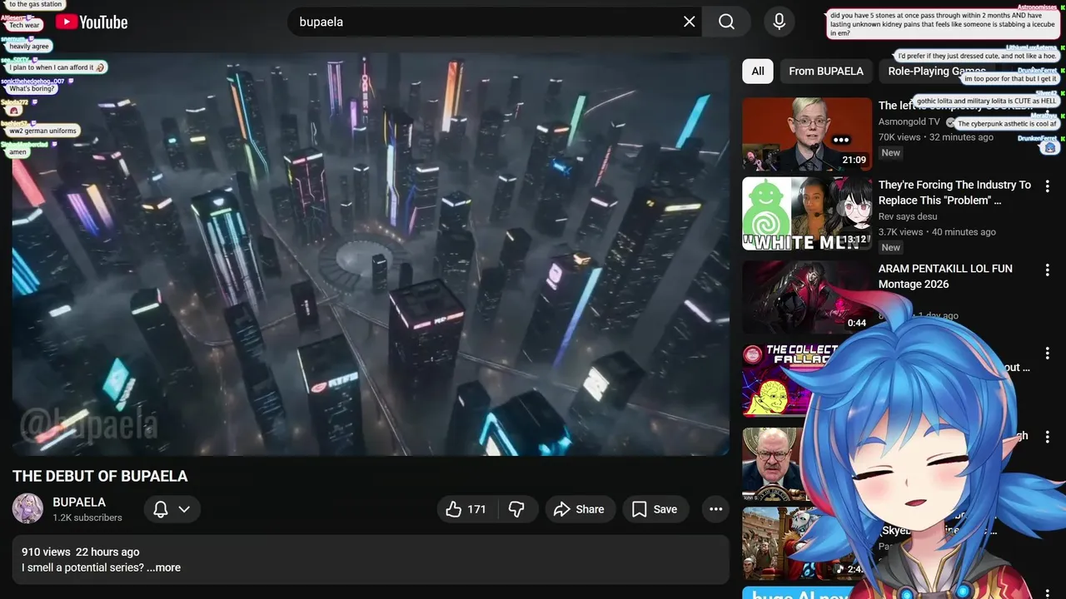
Task: Click the New badge under Asmongold TV video
Action: pyautogui.click(x=891, y=152)
